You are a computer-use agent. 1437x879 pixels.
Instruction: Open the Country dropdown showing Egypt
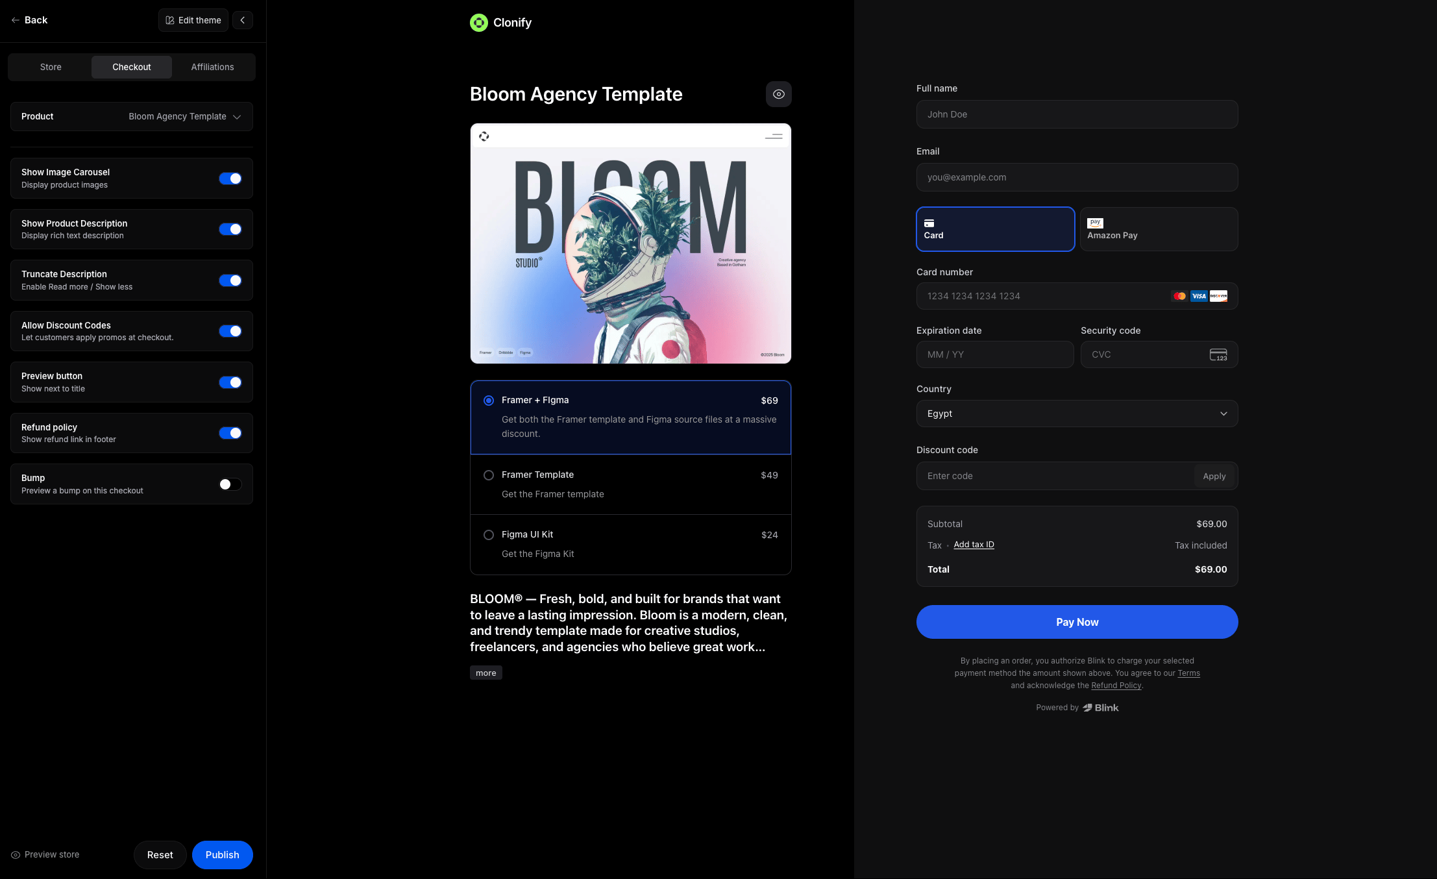1077,414
